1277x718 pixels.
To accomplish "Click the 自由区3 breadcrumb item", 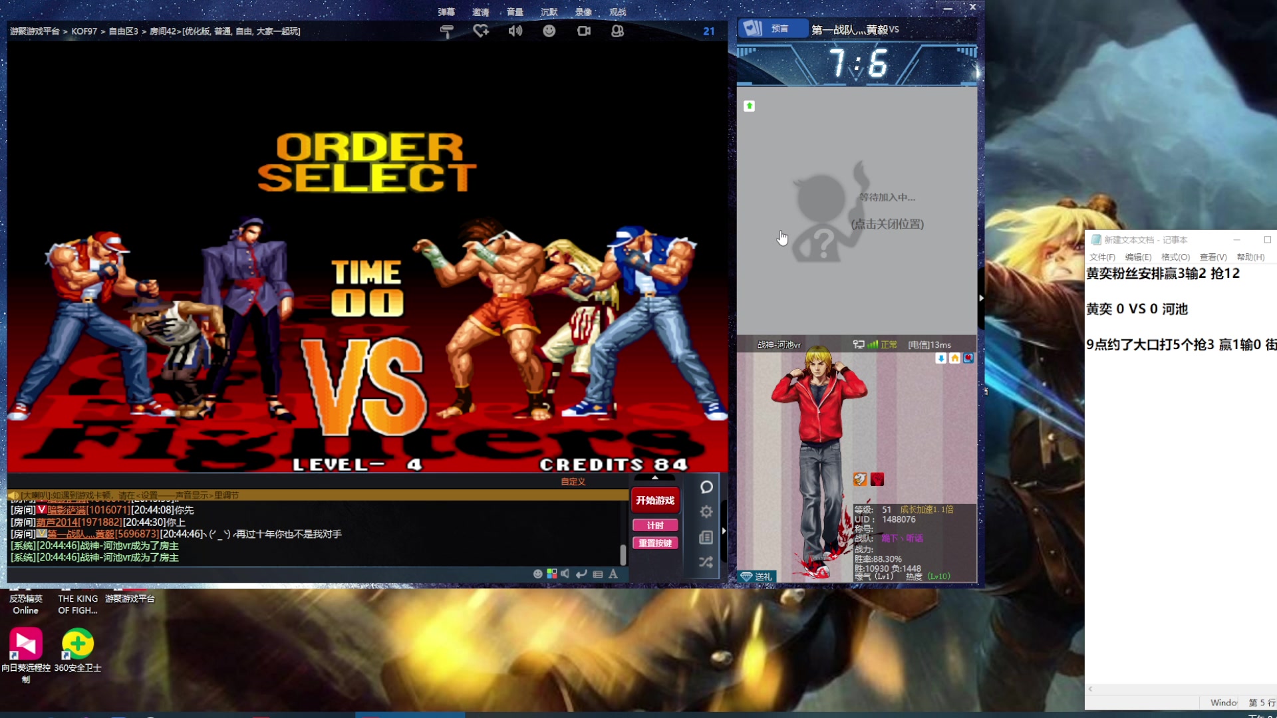I will (123, 31).
